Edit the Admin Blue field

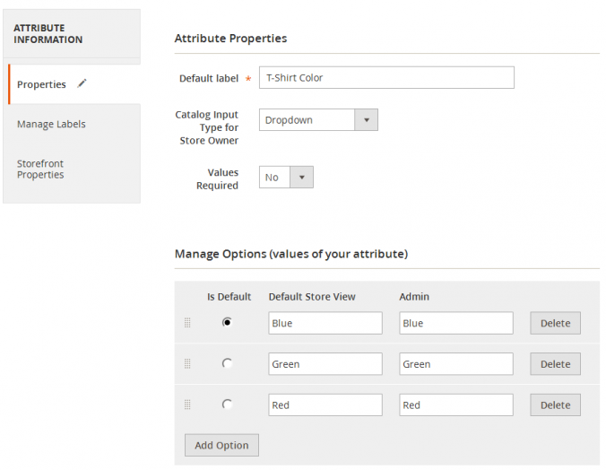456,323
